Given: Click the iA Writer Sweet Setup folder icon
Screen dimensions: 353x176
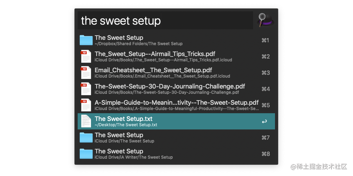Looking at the screenshot, I should (86, 153).
